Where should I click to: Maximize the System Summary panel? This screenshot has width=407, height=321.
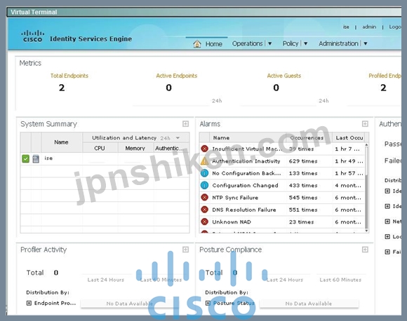(x=185, y=124)
